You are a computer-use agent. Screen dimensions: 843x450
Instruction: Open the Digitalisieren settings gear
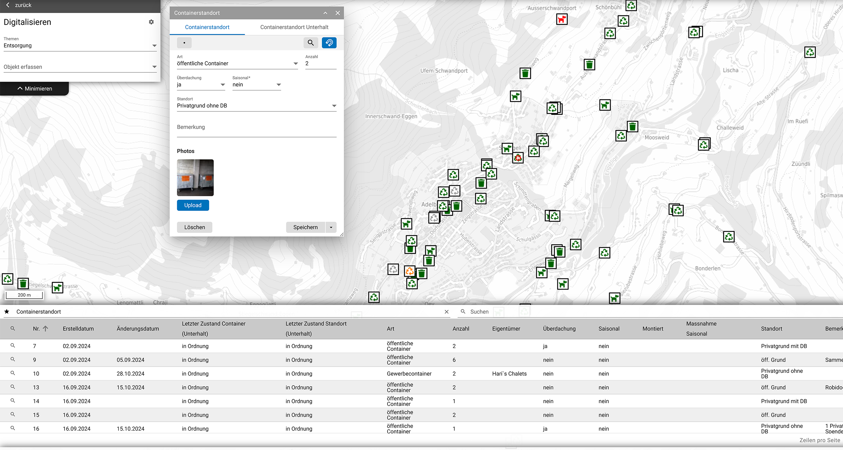click(151, 22)
